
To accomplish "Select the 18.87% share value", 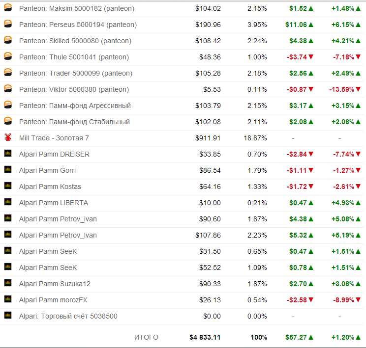I will [255, 138].
